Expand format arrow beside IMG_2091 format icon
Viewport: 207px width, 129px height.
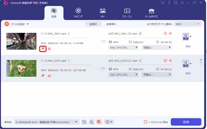tap(190, 36)
